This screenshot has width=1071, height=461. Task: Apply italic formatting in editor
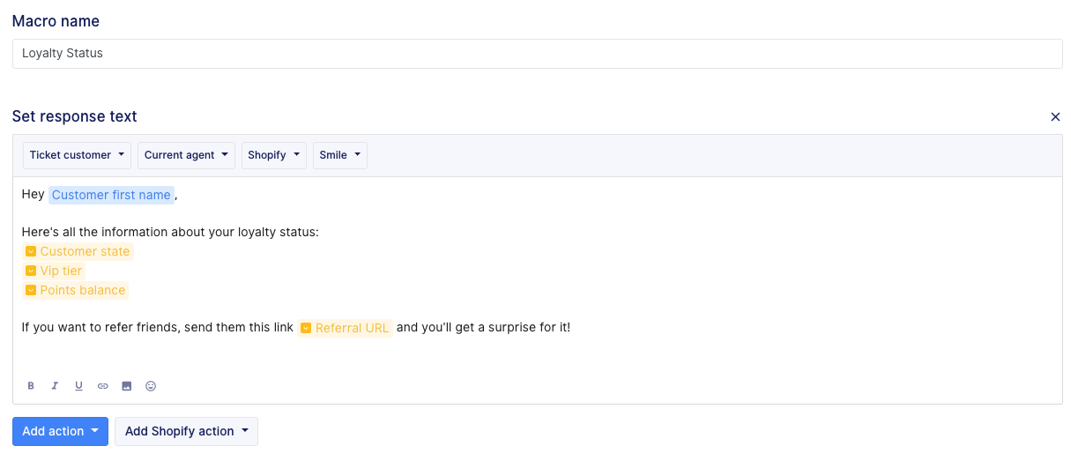pos(55,386)
